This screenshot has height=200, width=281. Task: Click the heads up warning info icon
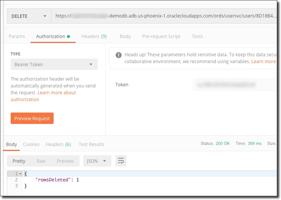119,55
